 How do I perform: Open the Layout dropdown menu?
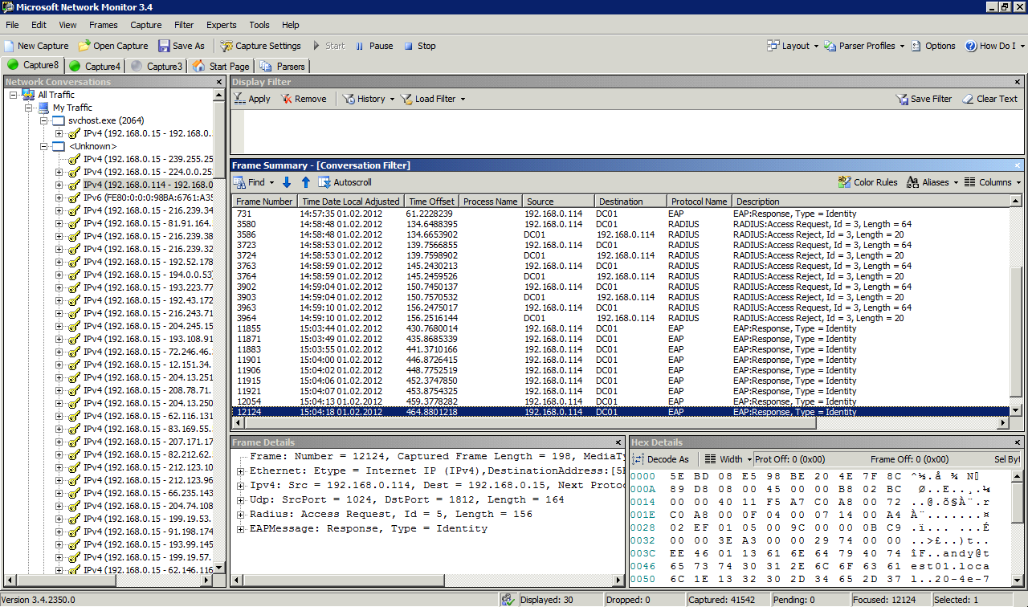(x=793, y=46)
